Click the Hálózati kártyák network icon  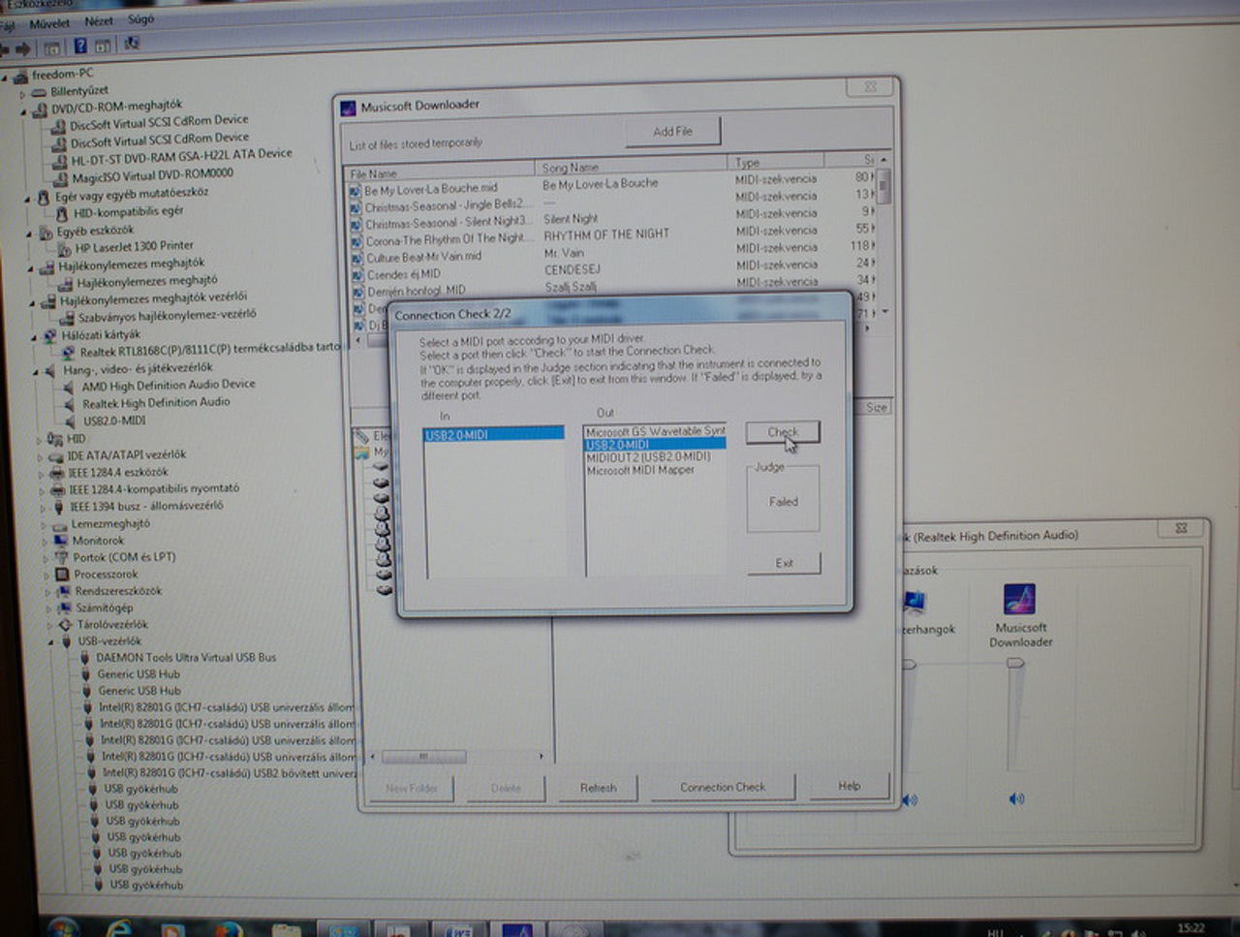click(x=50, y=336)
